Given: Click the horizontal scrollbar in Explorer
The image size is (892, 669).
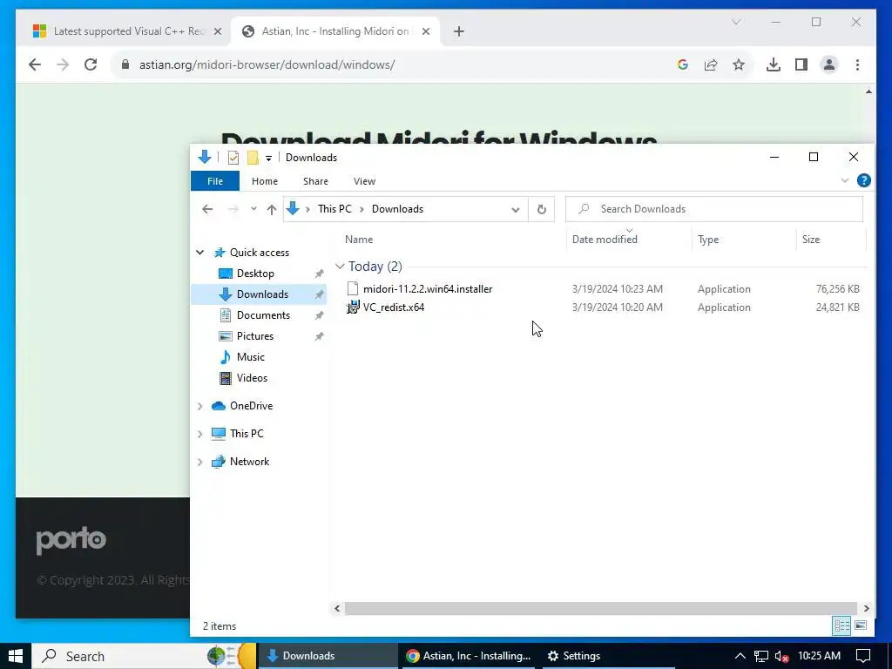Looking at the screenshot, I should 601,608.
